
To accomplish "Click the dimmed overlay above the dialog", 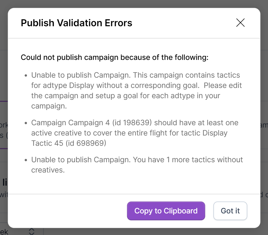I will 134,4.
